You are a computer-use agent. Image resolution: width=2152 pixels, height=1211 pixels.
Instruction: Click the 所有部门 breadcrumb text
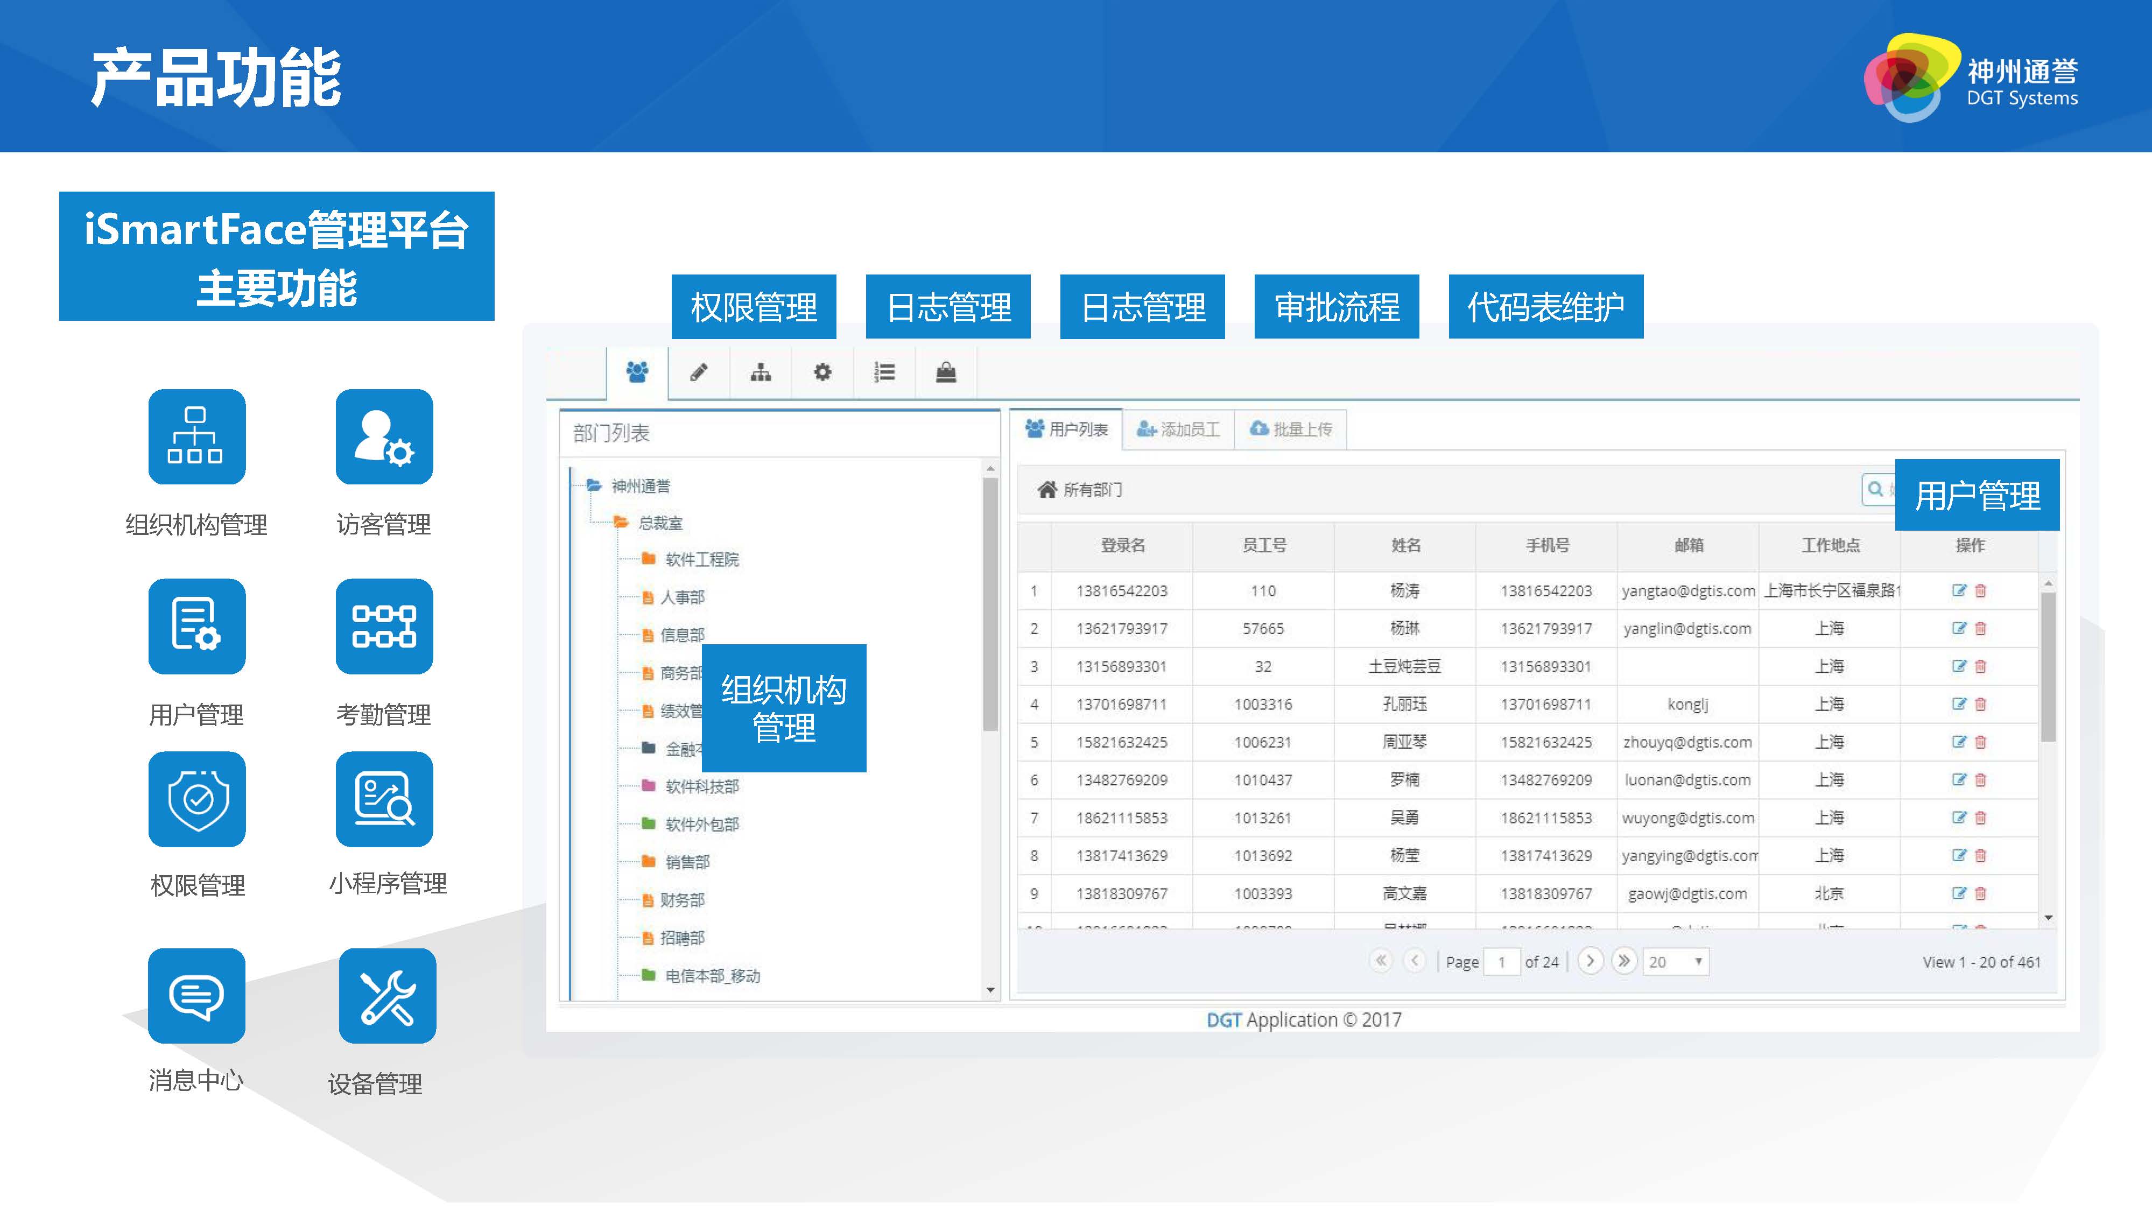coord(1093,489)
